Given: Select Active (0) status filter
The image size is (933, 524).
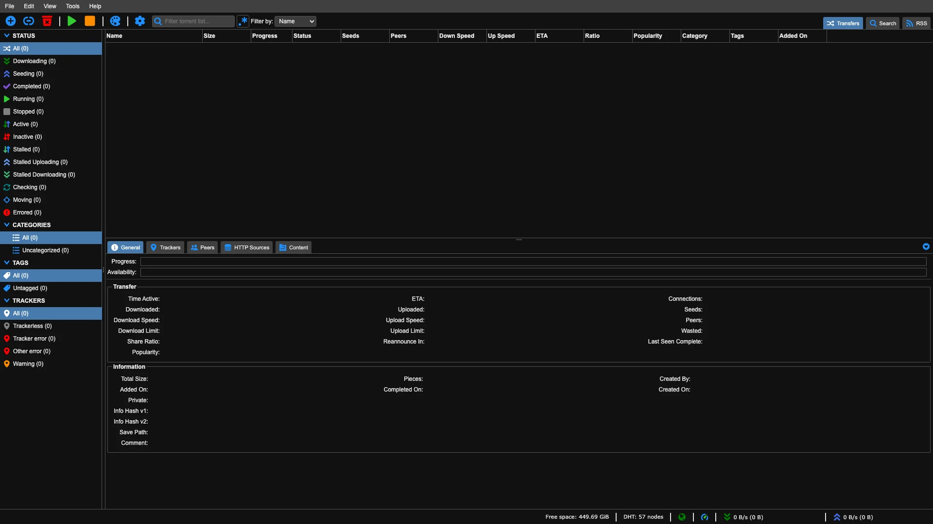Looking at the screenshot, I should tap(51, 124).
